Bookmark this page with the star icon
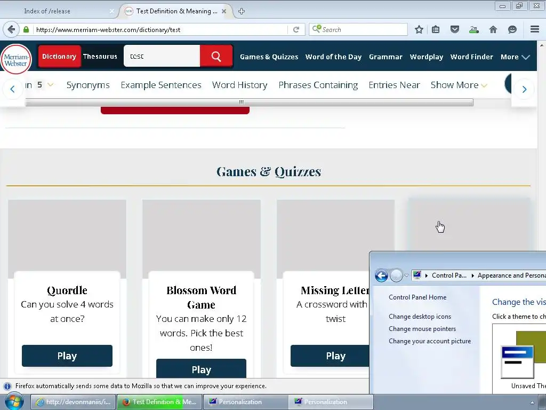 (x=419, y=30)
